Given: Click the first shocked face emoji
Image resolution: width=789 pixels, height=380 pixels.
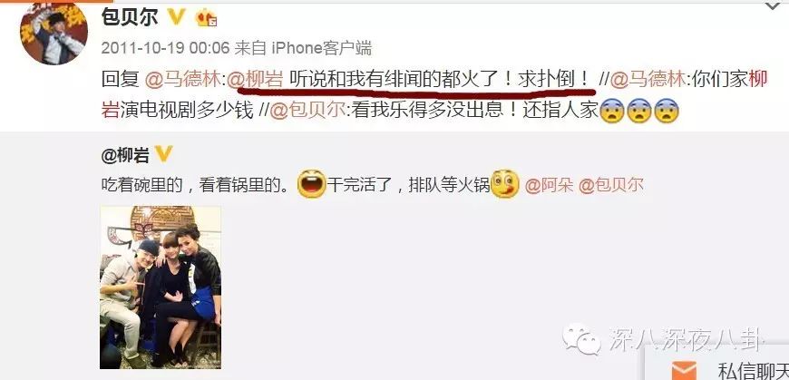Looking at the screenshot, I should [611, 111].
